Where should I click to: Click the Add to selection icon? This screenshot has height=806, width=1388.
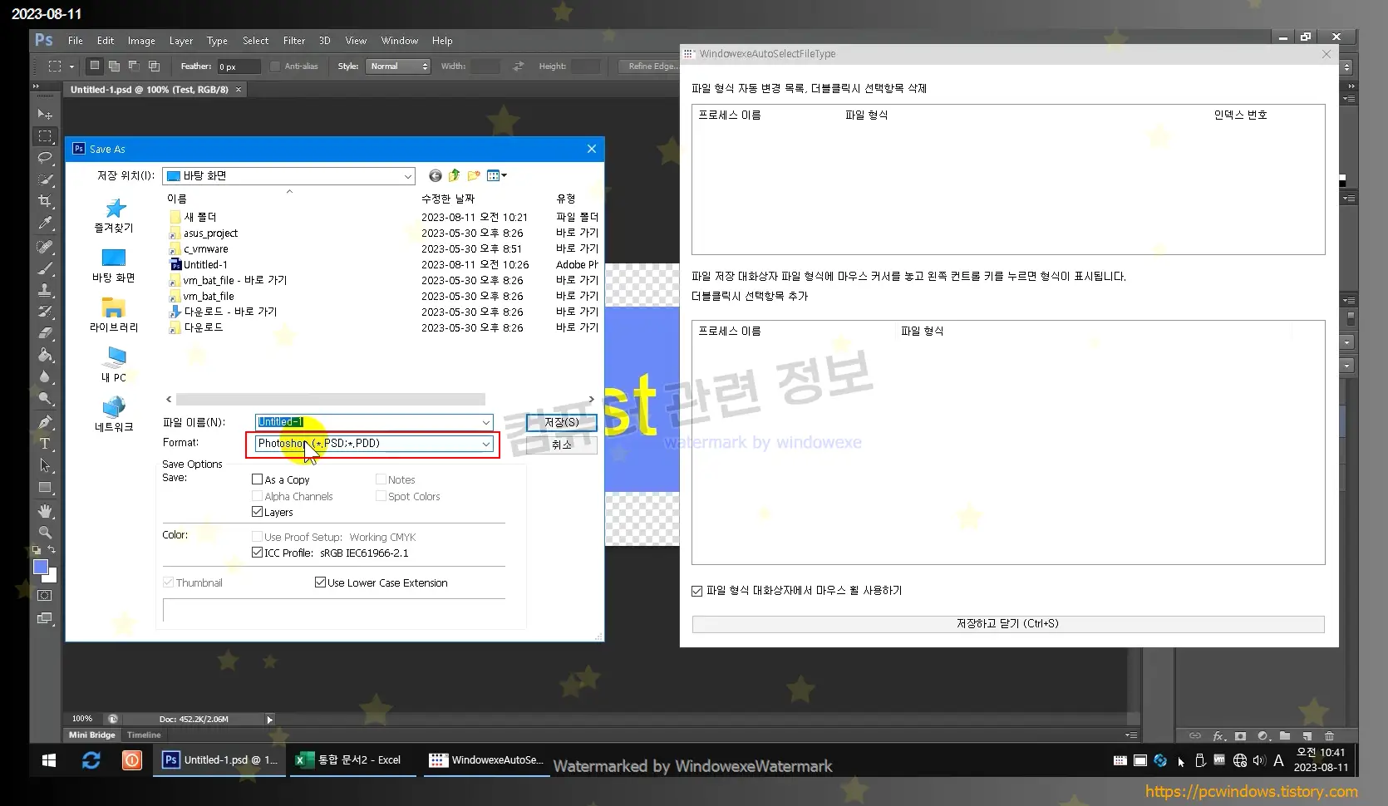point(114,66)
